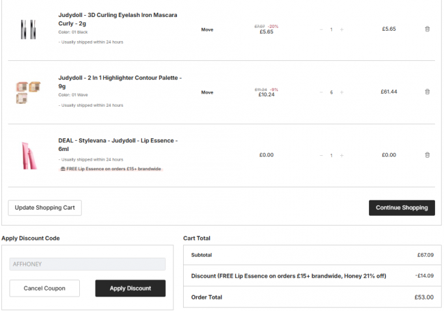Open the Contour Palette product image

27,92
